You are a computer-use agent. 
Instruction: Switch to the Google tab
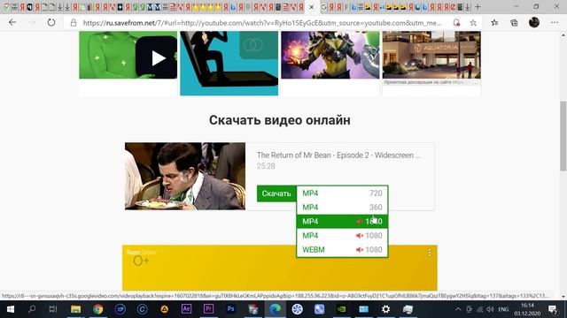(x=323, y=7)
